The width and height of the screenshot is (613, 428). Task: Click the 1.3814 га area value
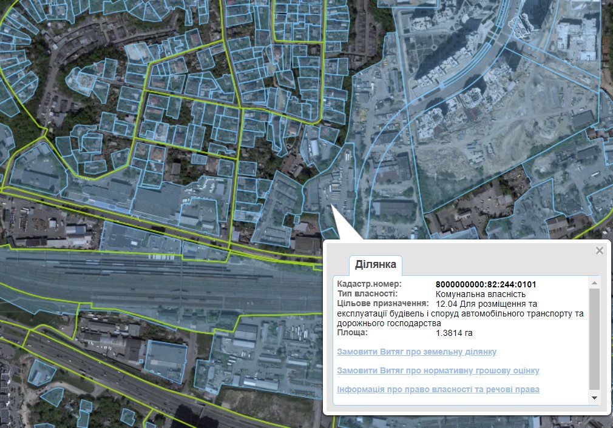coord(454,333)
